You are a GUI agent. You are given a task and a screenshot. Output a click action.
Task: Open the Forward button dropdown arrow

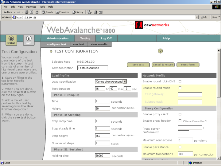point(22,12)
